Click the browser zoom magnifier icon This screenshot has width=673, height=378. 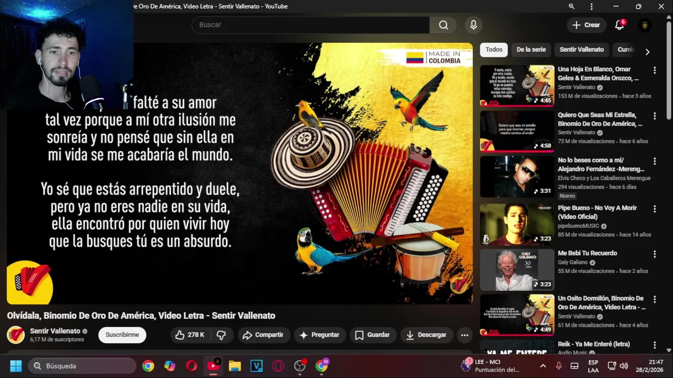tap(572, 6)
